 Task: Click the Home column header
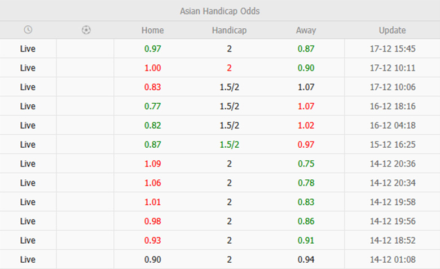(x=152, y=30)
